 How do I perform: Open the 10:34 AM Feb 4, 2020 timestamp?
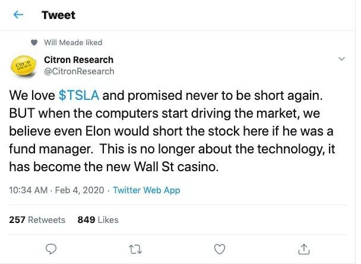click(58, 190)
